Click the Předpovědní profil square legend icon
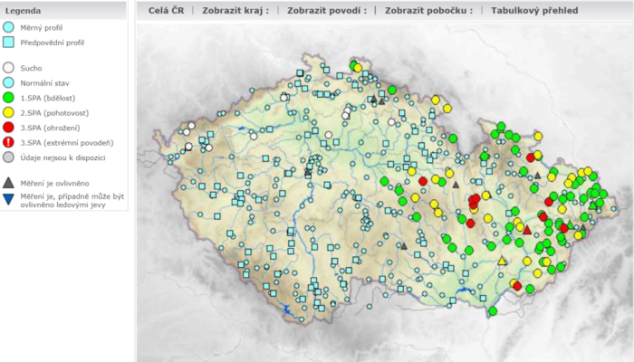Screen dimensions: 634x362 point(8,43)
